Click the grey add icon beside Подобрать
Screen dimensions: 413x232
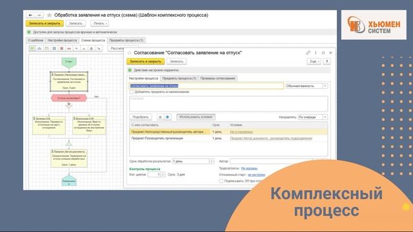pyautogui.click(x=160, y=117)
